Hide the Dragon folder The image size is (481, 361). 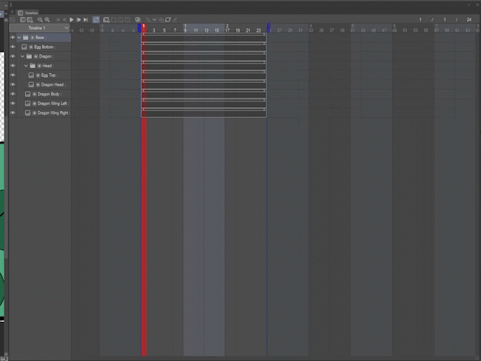pyautogui.click(x=13, y=56)
